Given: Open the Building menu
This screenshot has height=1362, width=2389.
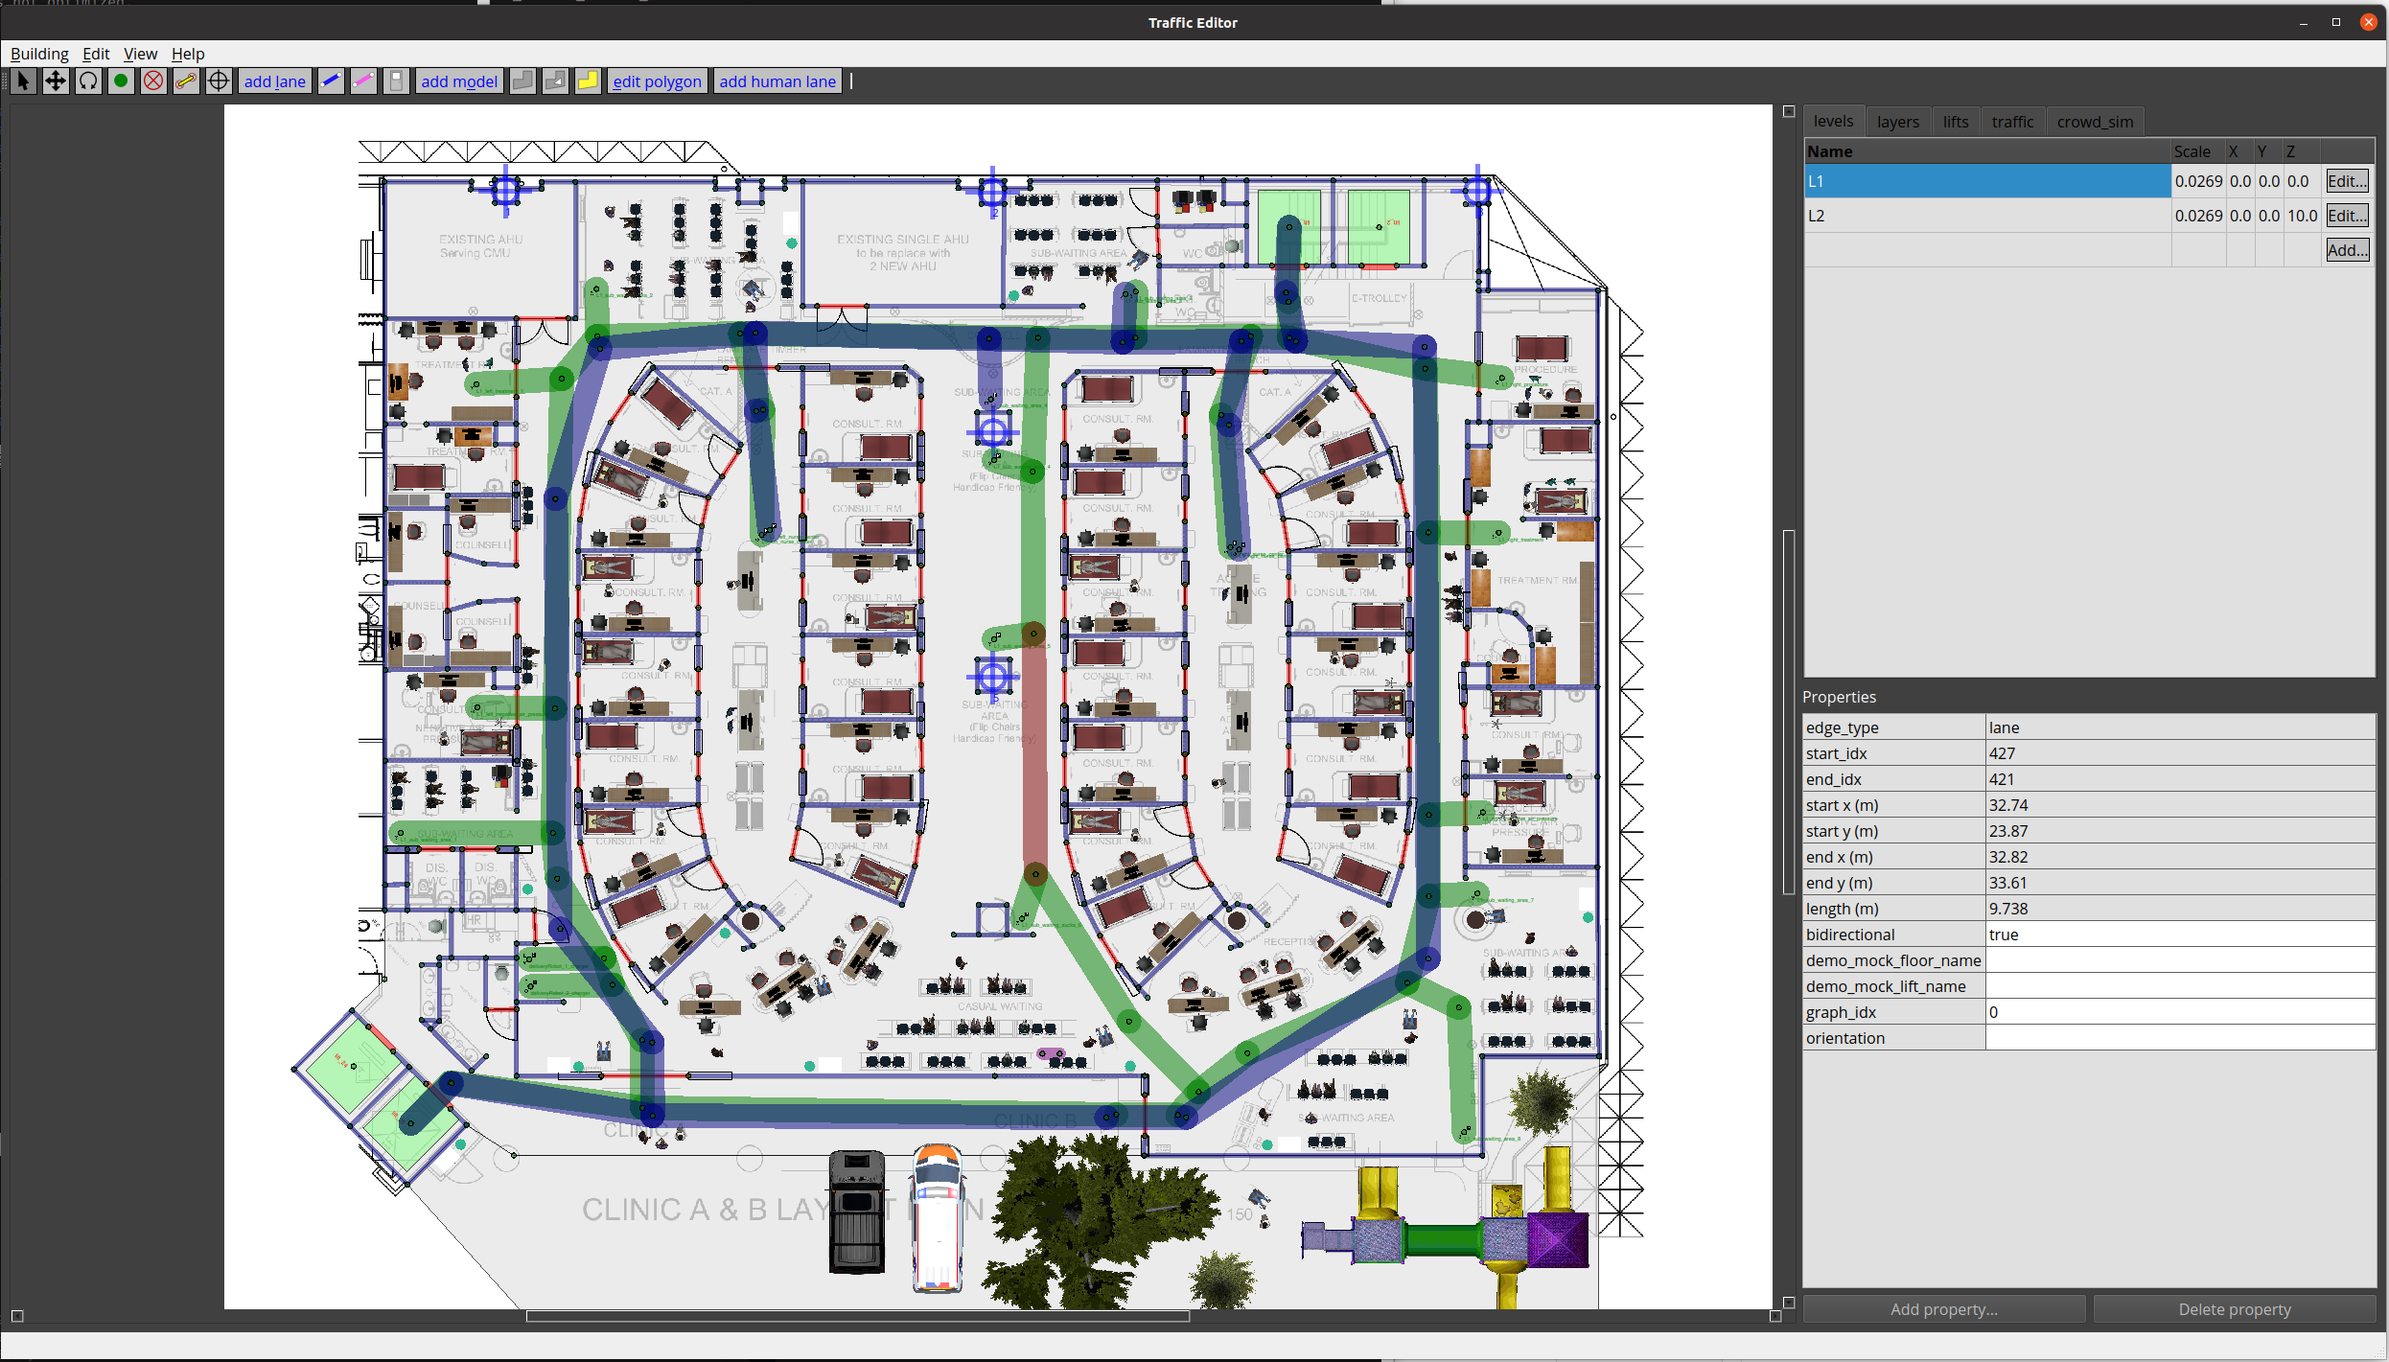Looking at the screenshot, I should (39, 54).
